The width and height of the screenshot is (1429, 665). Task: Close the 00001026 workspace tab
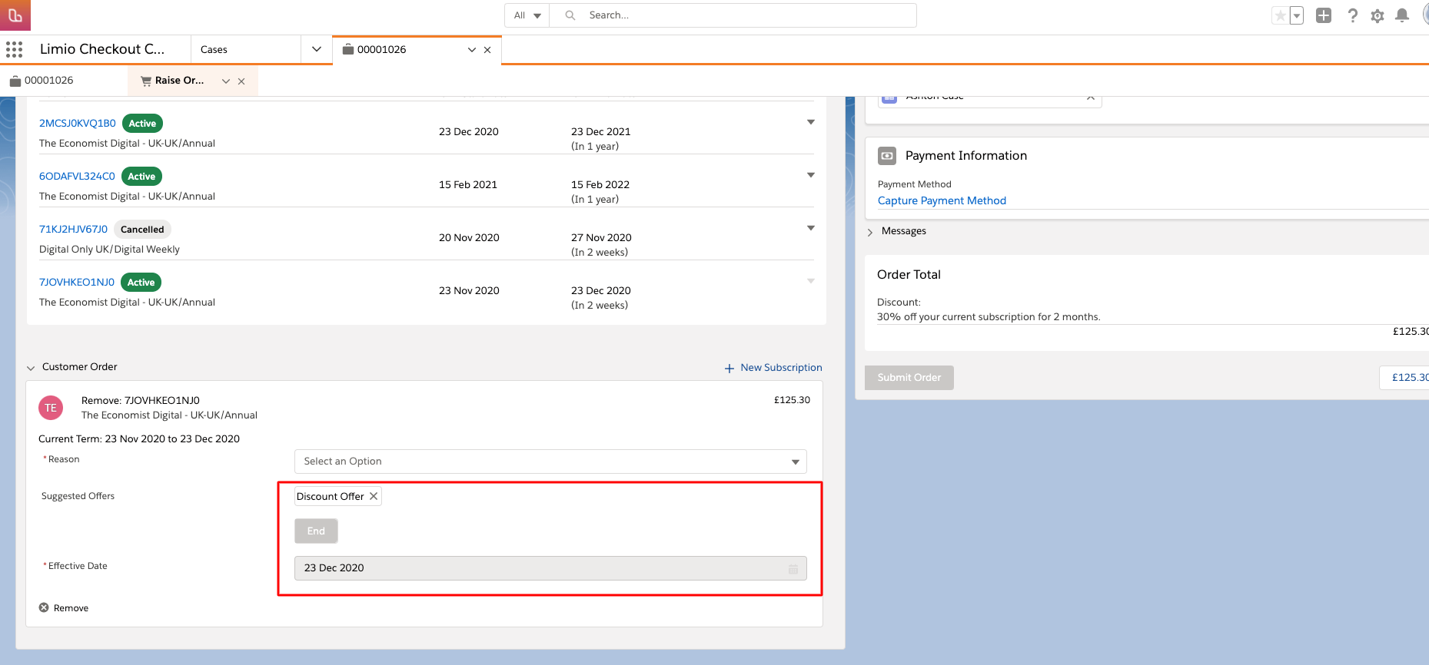tap(487, 50)
